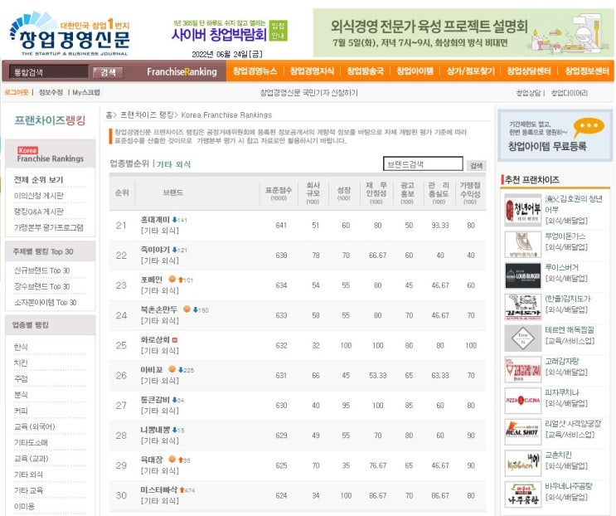The image size is (616, 516).
Task: Click the 고래감자탕 logo thumbnail
Action: tap(523, 369)
